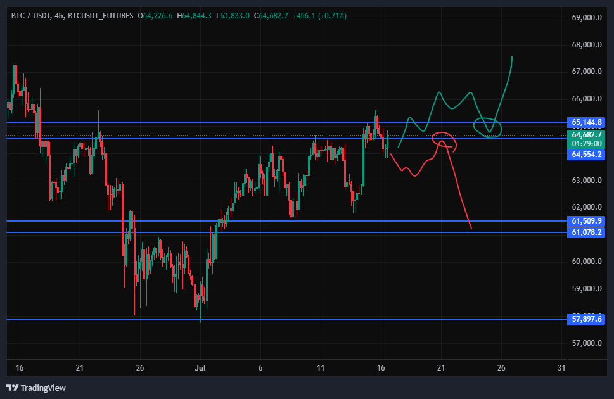Click the 61,078.2 horizontal line label
This screenshot has width=614, height=399.
pos(586,232)
